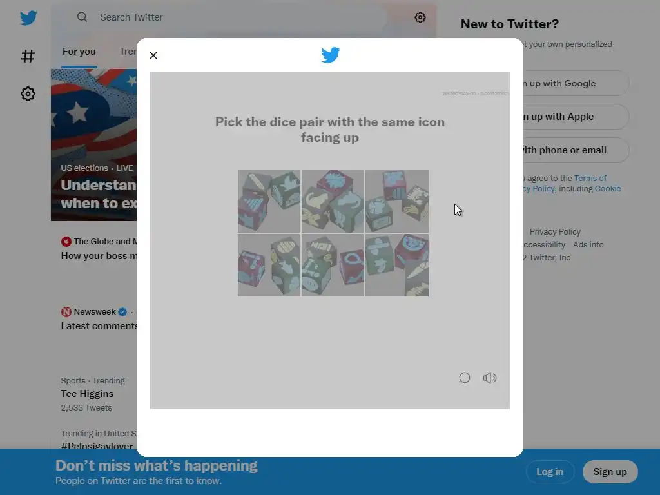The height and width of the screenshot is (495, 660).
Task: Click the magnifier icon in the search bar
Action: (82, 17)
